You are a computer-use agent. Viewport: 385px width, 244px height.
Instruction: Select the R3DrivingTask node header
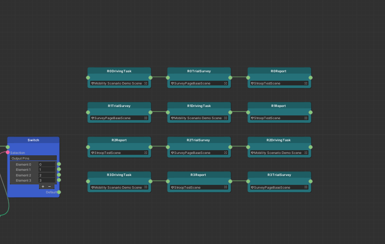(x=119, y=175)
